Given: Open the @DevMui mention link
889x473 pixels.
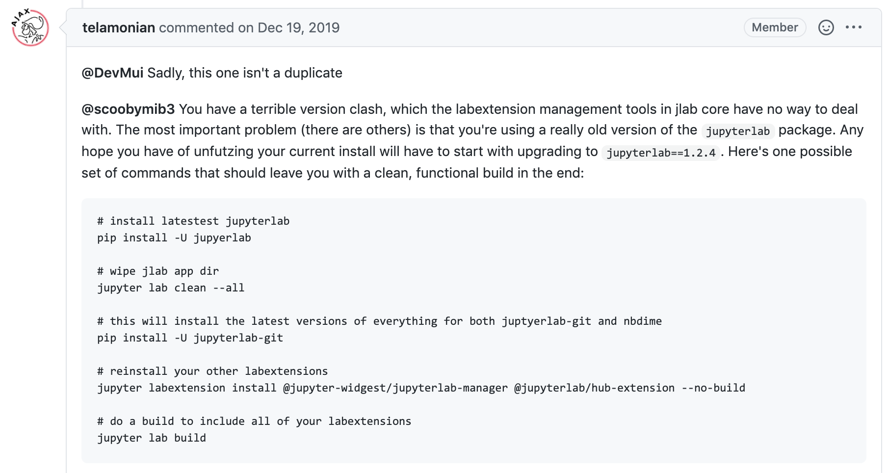Looking at the screenshot, I should pos(112,73).
